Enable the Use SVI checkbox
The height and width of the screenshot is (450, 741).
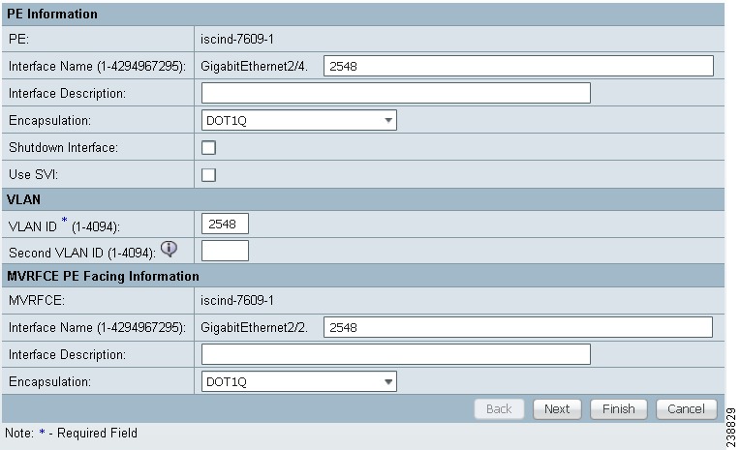coord(208,175)
